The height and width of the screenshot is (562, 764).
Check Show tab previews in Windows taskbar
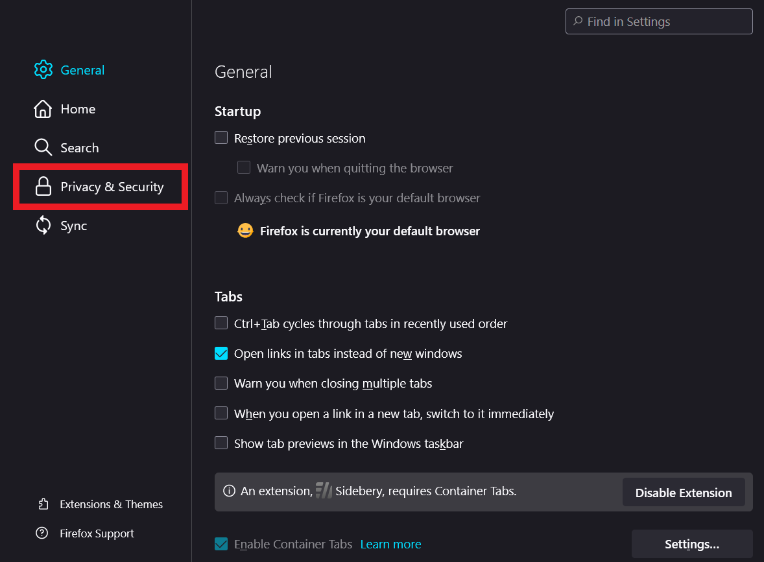tap(222, 443)
